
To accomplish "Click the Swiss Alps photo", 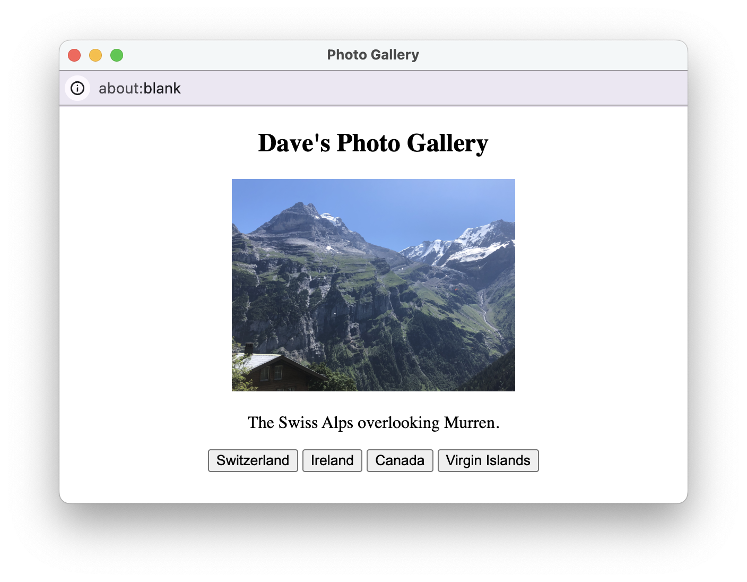I will (x=373, y=284).
